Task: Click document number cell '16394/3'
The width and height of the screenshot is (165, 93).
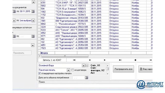Action: [84, 15]
